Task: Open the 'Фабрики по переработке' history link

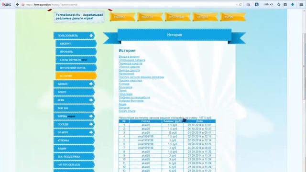Action: tap(134, 97)
